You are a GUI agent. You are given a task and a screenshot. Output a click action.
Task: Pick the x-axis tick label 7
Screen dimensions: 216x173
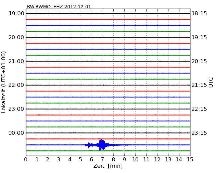coord(102,159)
